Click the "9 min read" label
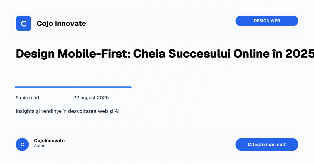 [x=27, y=98]
